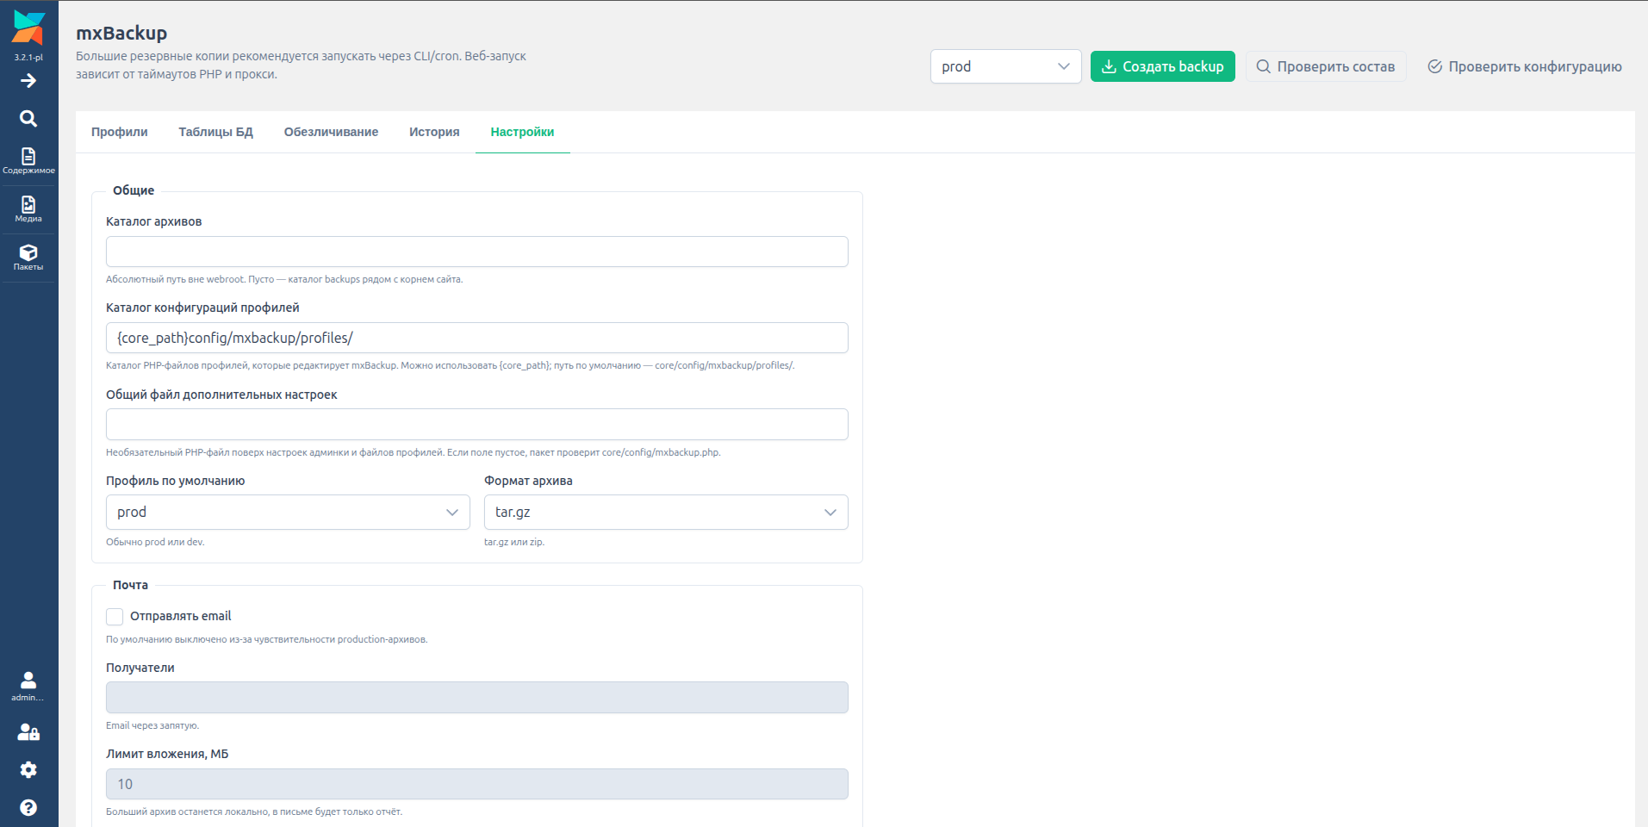Select the Настройки tab

(523, 132)
